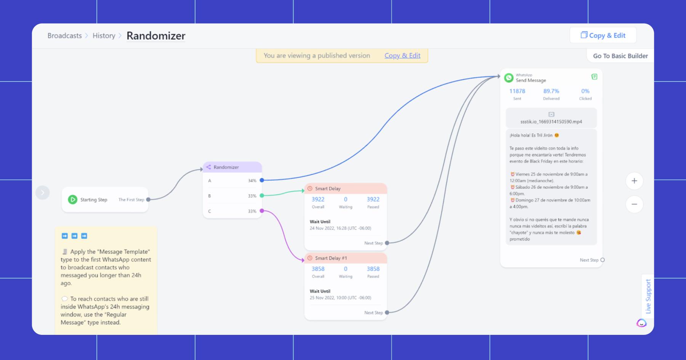The width and height of the screenshot is (686, 360).
Task: Zoom out with the minus button
Action: point(634,204)
